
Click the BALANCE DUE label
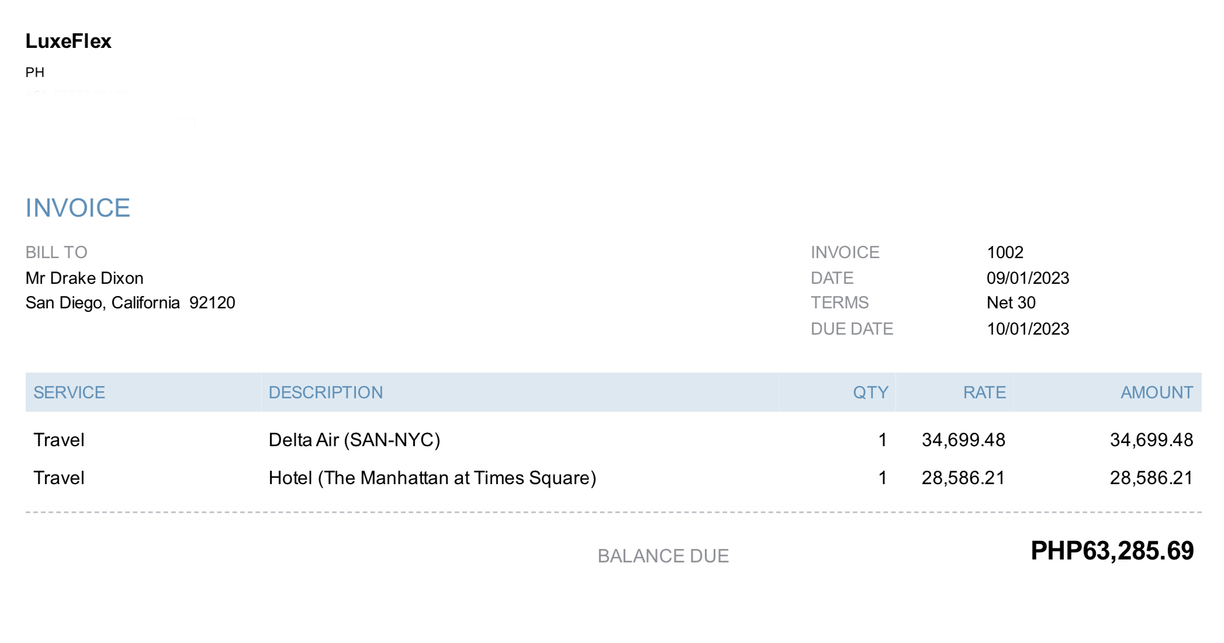pos(663,556)
